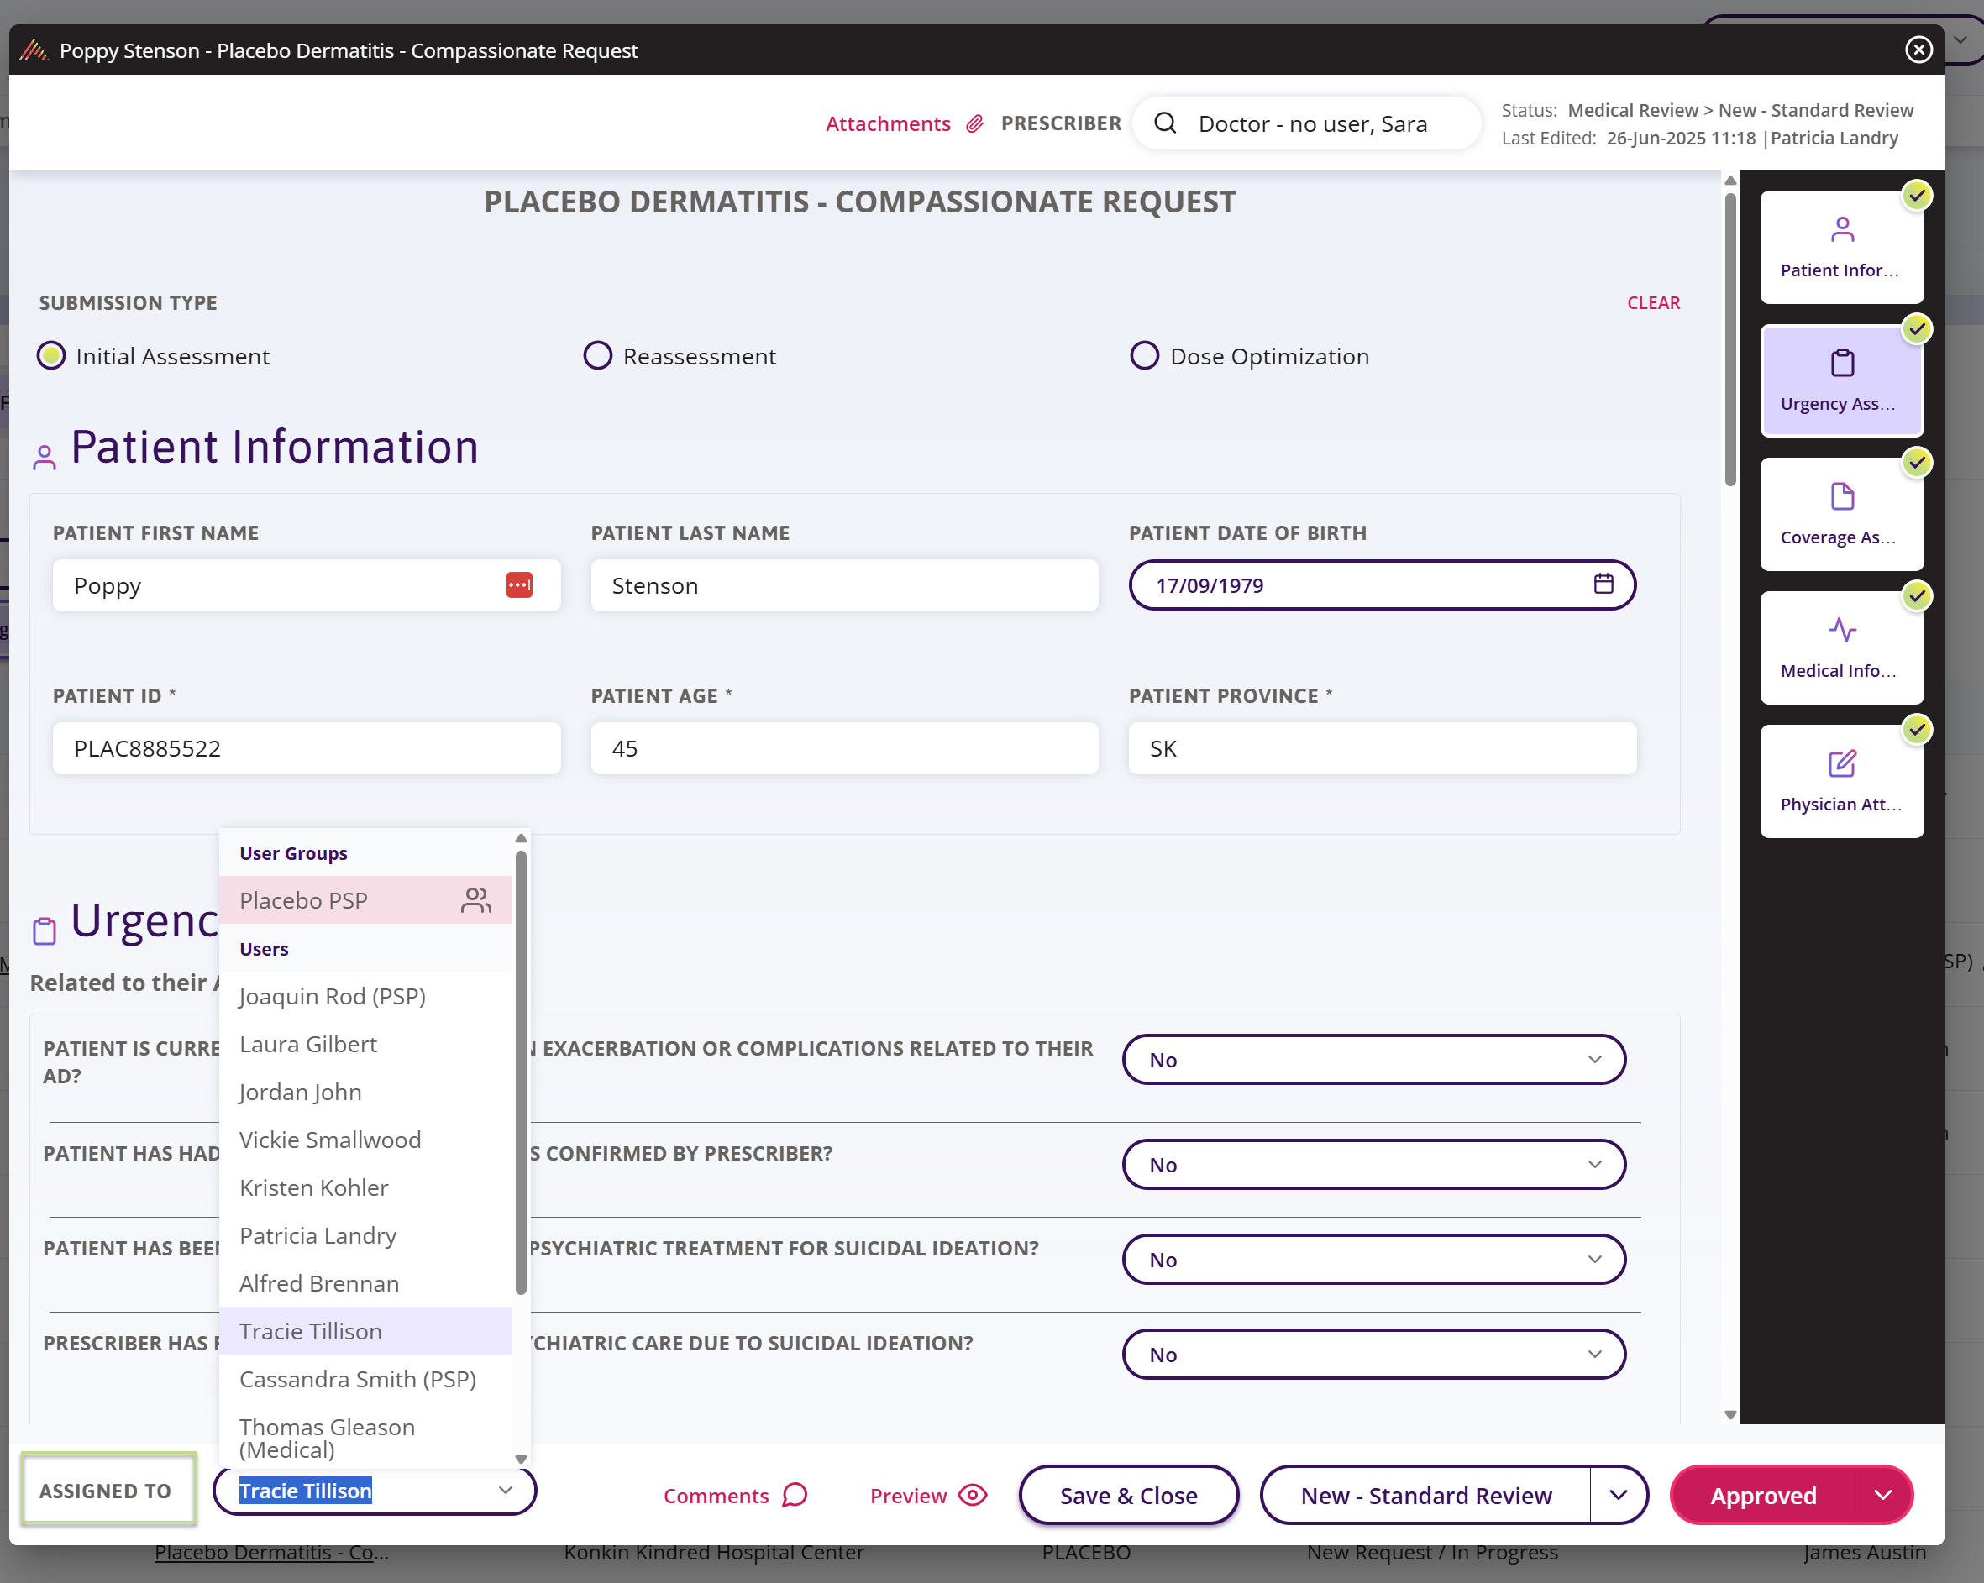The height and width of the screenshot is (1583, 1984).
Task: Select the Dose Optimization radio button
Action: click(1145, 355)
